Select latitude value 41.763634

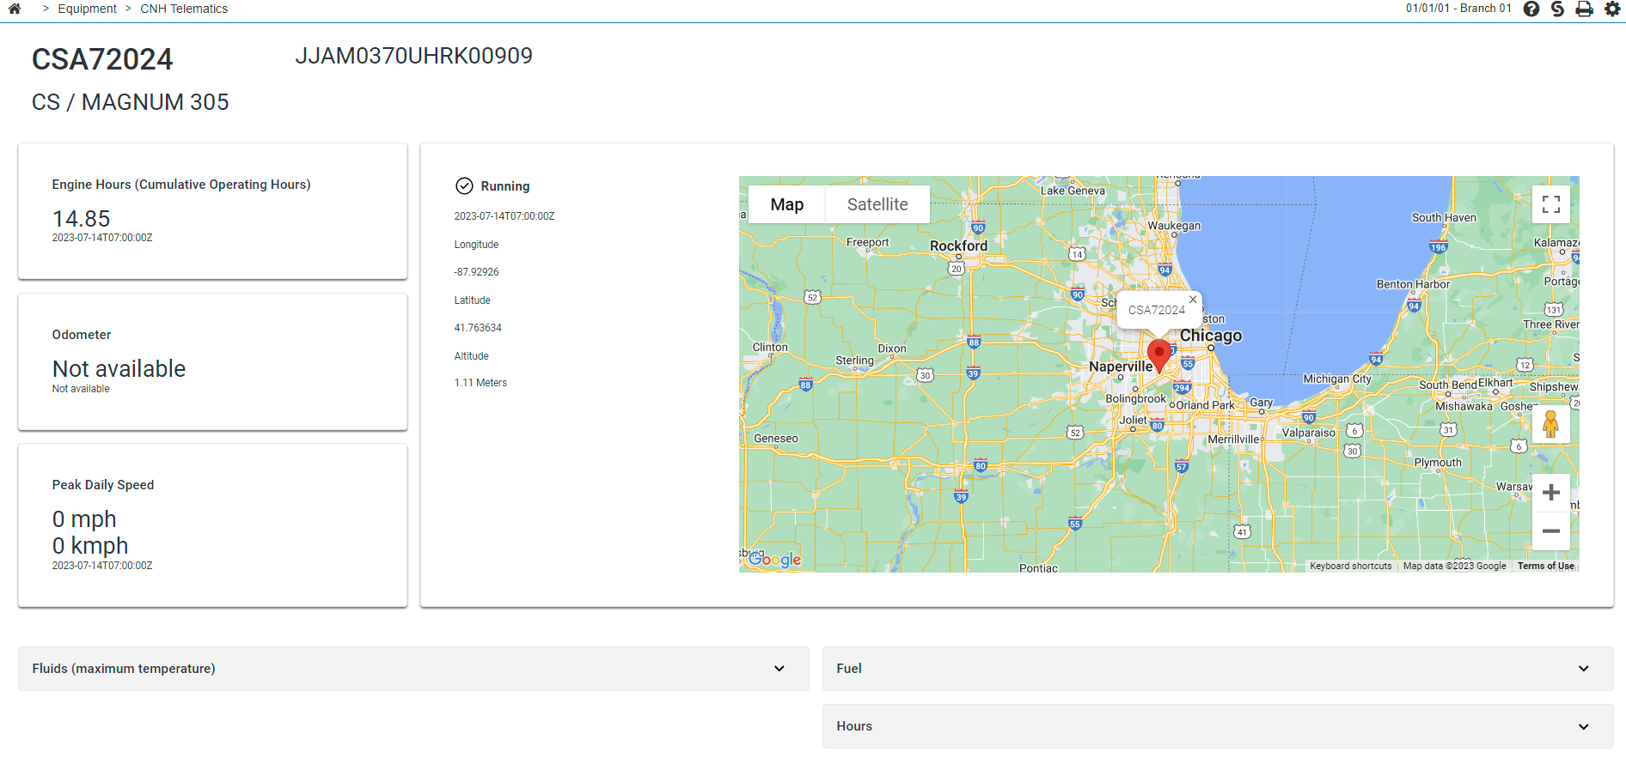(478, 328)
